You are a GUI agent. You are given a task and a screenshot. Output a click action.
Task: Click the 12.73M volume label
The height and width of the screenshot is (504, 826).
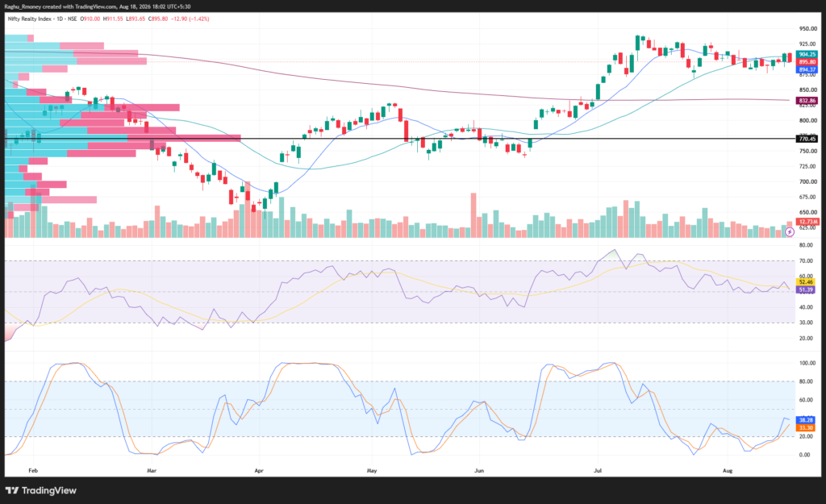coord(807,222)
